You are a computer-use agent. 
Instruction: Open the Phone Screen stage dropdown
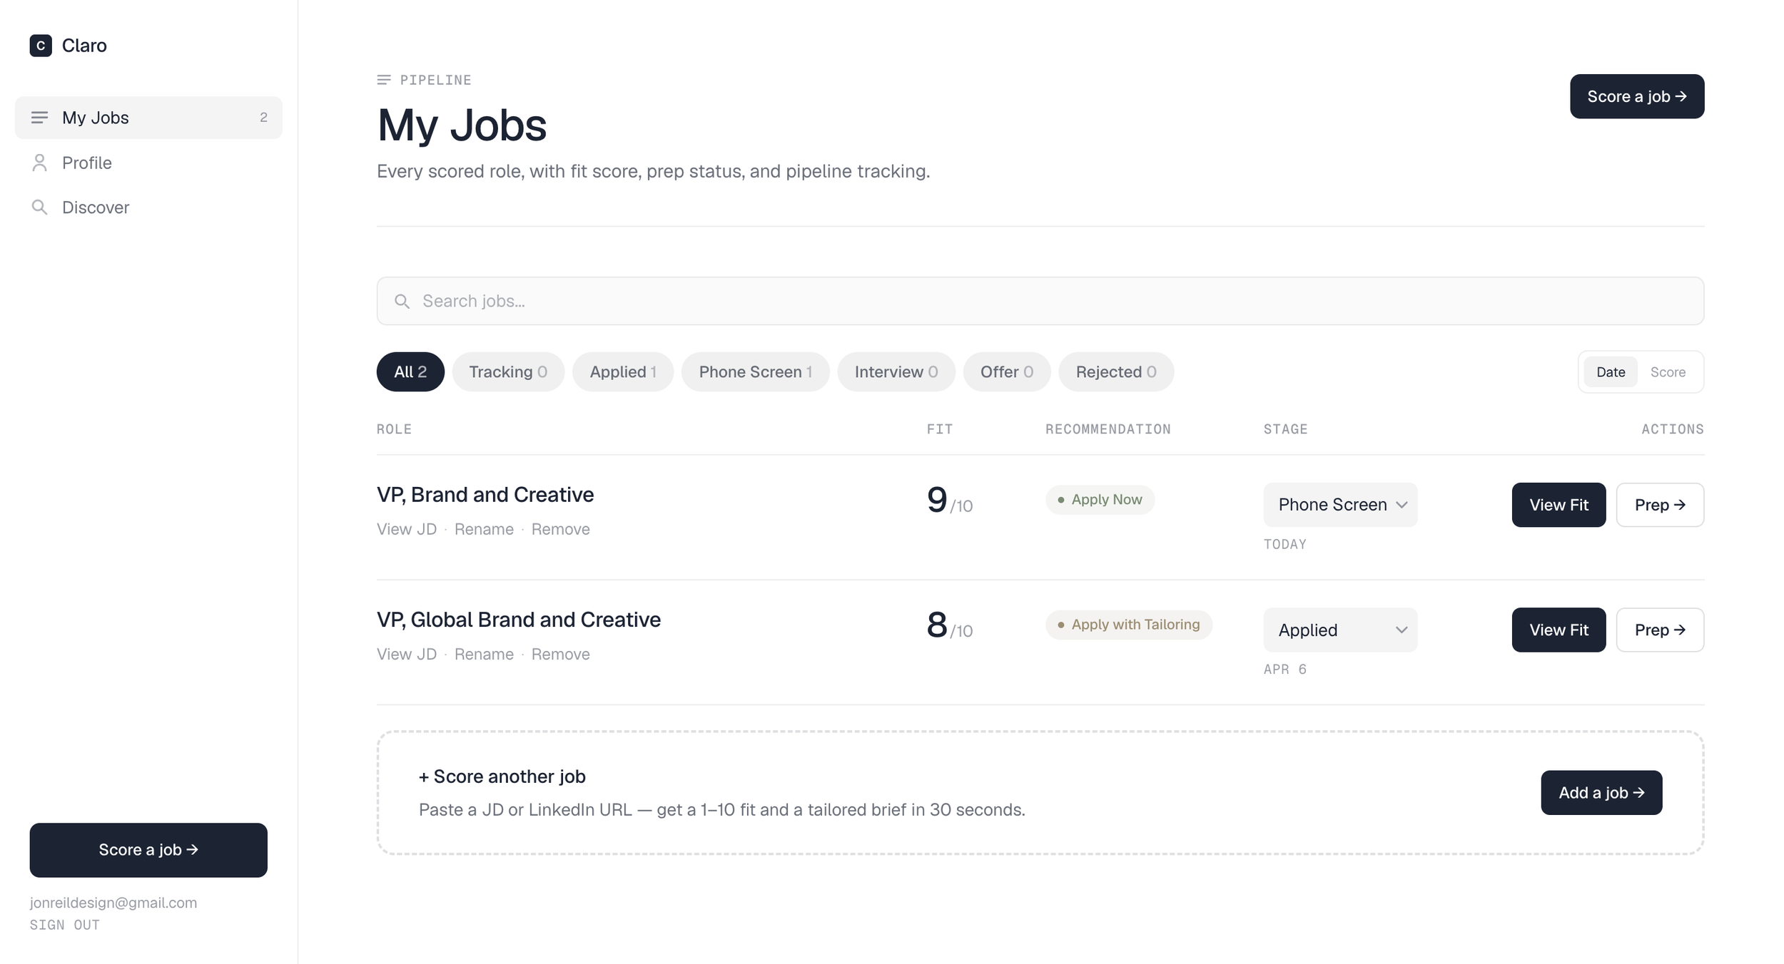(1340, 505)
